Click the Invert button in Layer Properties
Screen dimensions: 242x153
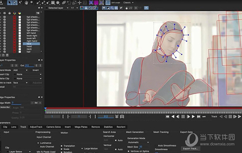point(35,70)
